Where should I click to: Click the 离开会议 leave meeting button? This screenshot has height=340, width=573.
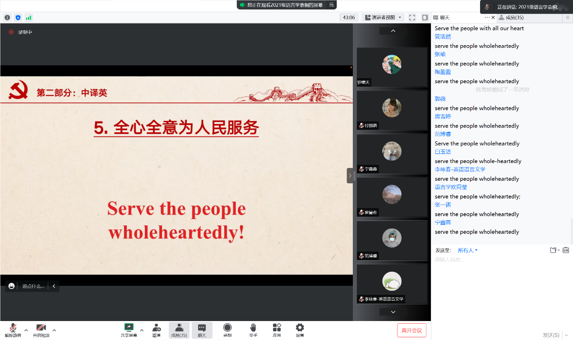pos(411,330)
